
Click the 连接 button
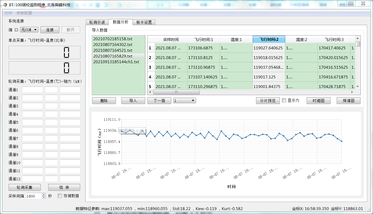pos(50,30)
